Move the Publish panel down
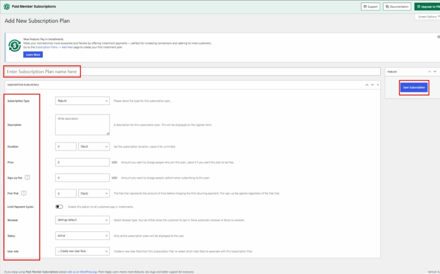Screen dimensions: 440x274 [435, 72]
